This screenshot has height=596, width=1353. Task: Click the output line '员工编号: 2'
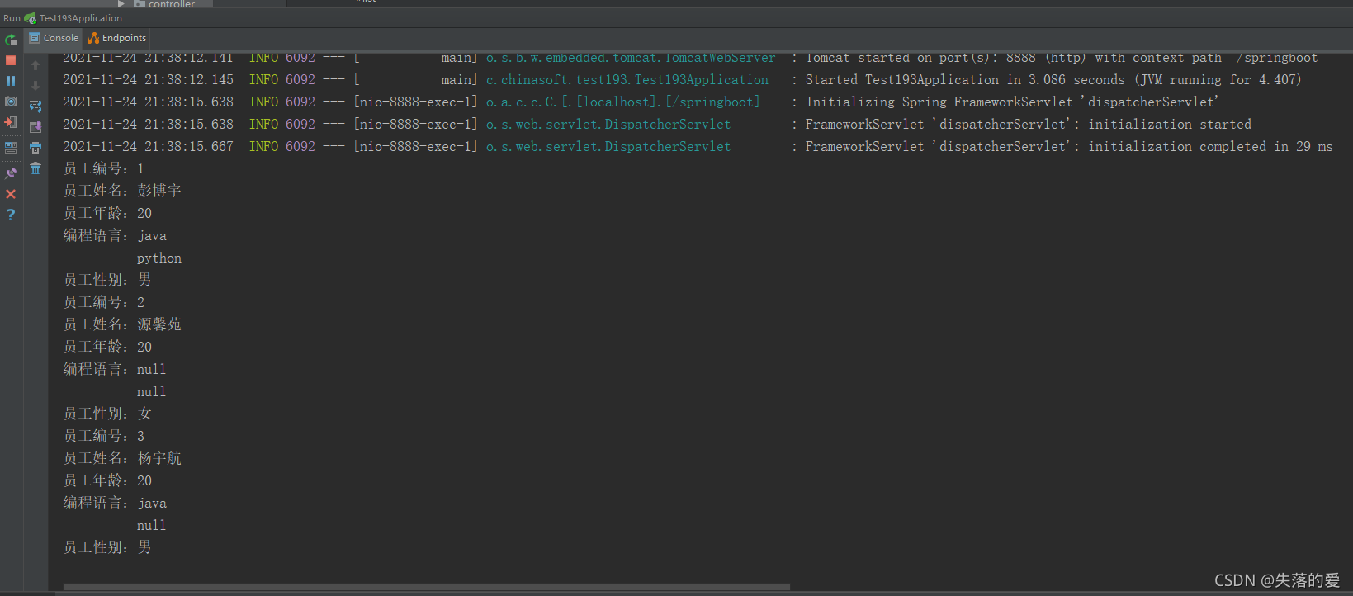(104, 302)
